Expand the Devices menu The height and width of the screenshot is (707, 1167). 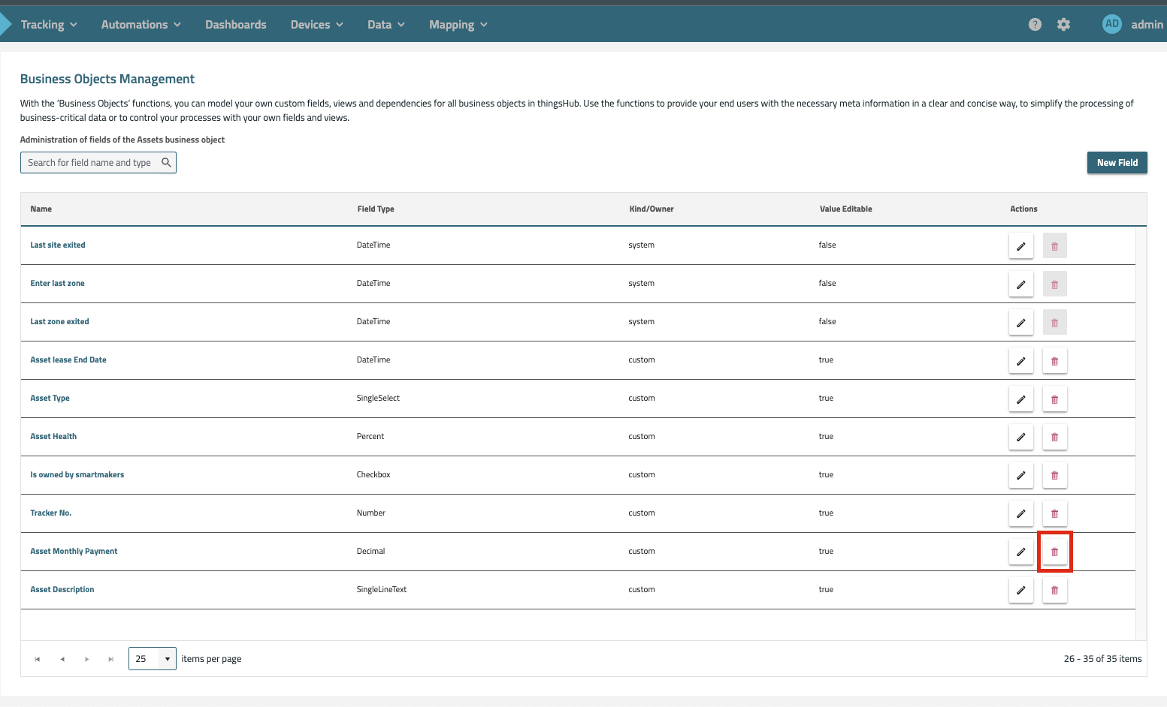pos(316,25)
